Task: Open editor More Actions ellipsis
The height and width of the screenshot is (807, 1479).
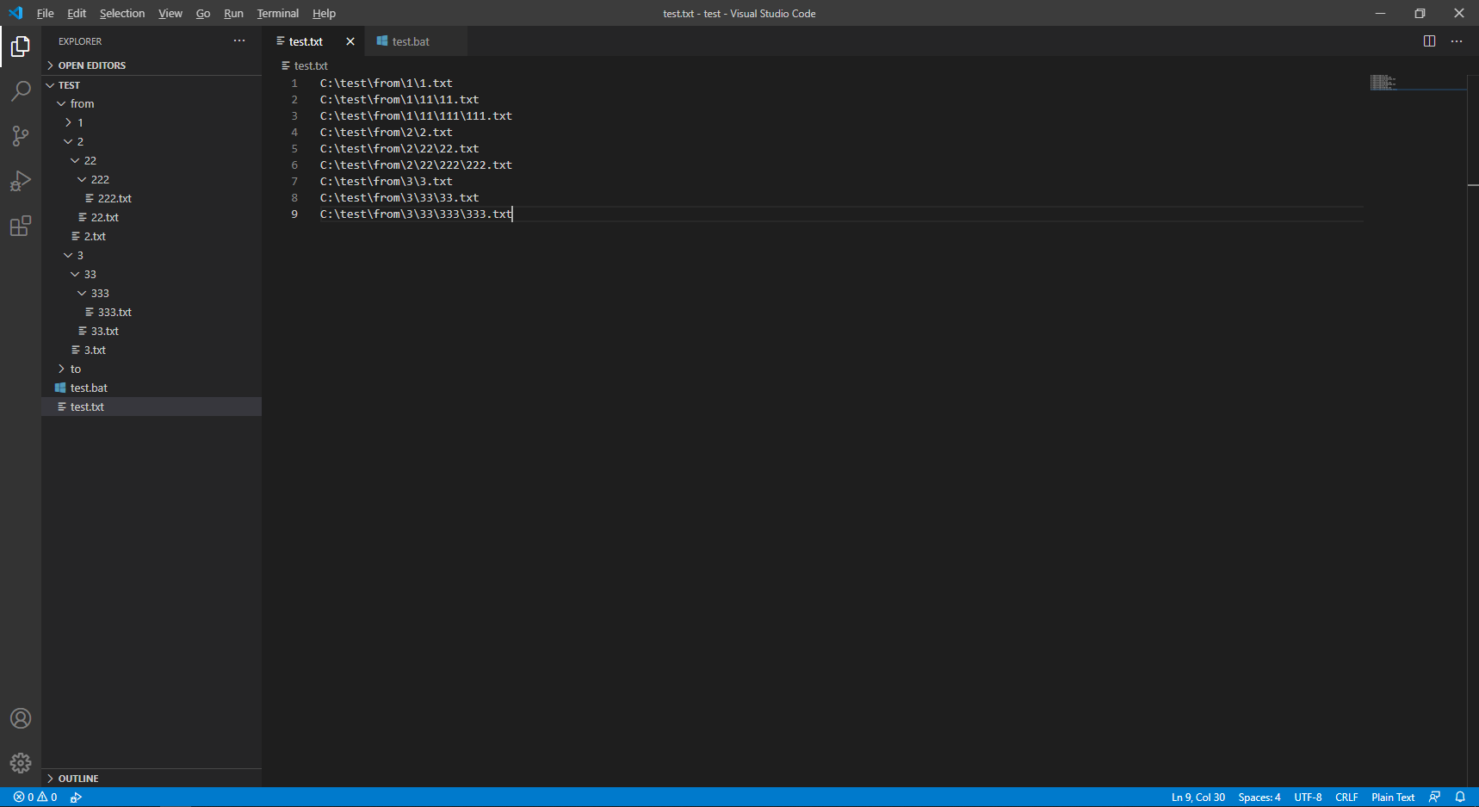Action: pyautogui.click(x=1457, y=41)
